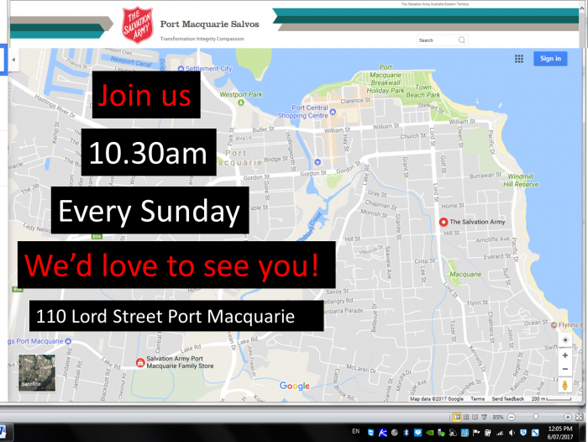Click the Salvation Army map pin
Image resolution: width=588 pixels, height=442 pixels.
(x=444, y=222)
